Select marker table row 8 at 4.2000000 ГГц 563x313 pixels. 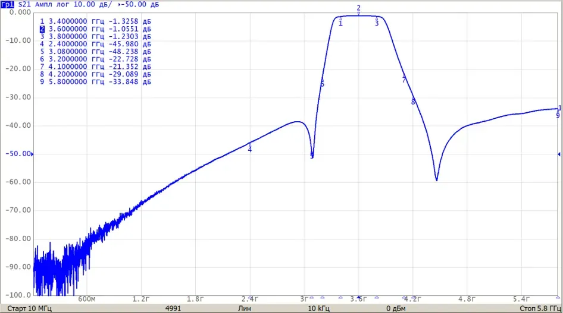tap(95, 74)
